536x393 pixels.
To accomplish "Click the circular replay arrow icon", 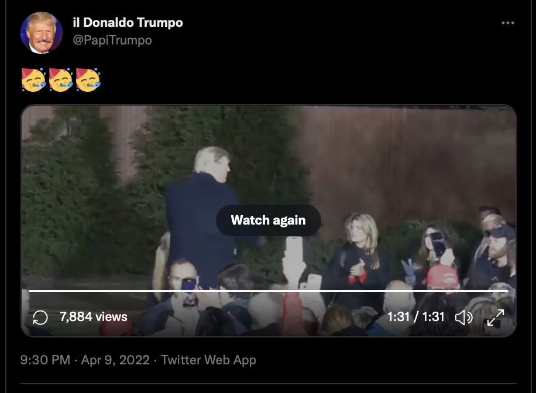I will [40, 318].
